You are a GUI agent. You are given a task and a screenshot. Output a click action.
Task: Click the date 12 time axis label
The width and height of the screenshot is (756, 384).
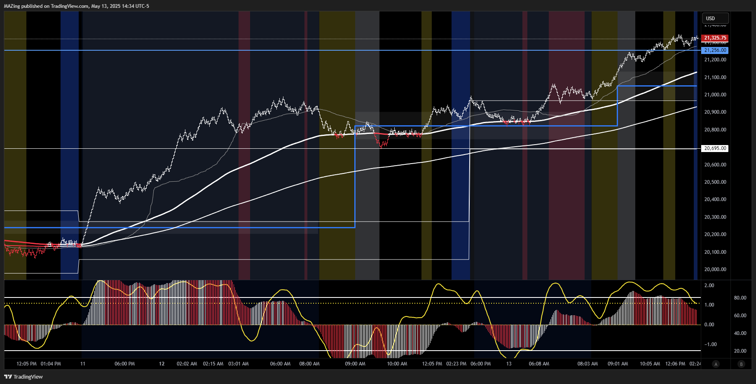162,364
